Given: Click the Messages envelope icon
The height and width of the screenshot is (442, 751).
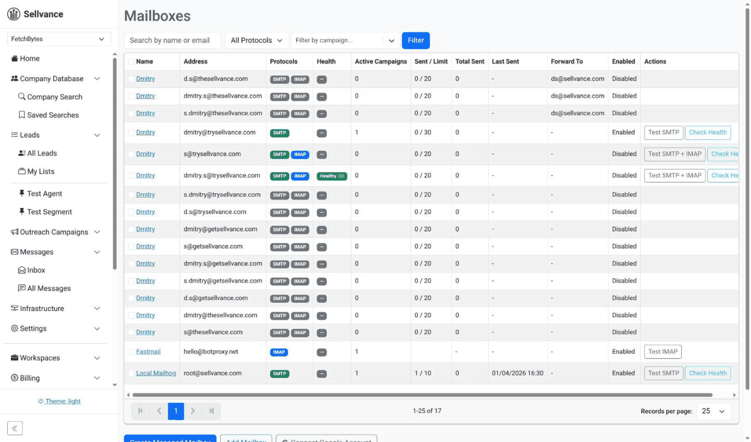Looking at the screenshot, I should click(x=15, y=252).
